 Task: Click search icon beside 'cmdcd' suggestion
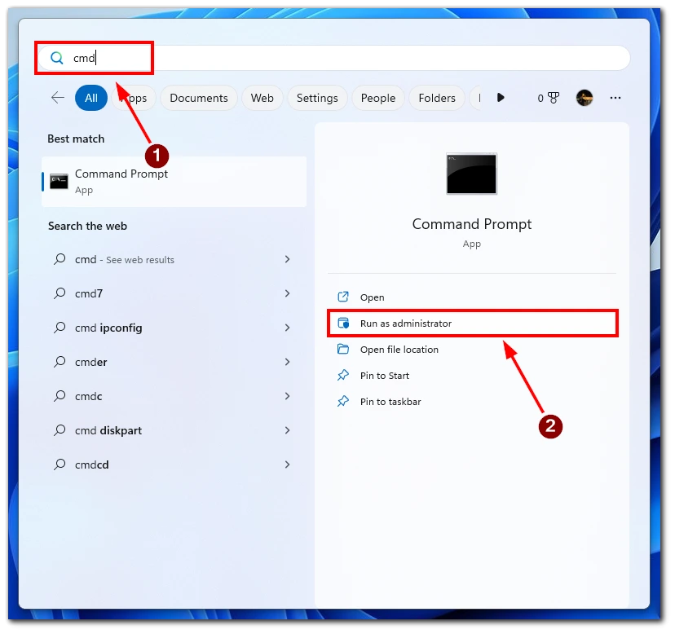[60, 464]
